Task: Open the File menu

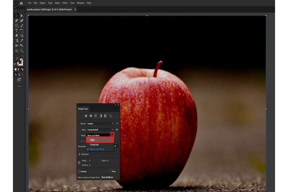Action: (30, 3)
